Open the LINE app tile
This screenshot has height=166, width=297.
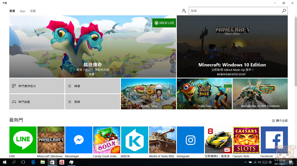[x=23, y=140]
